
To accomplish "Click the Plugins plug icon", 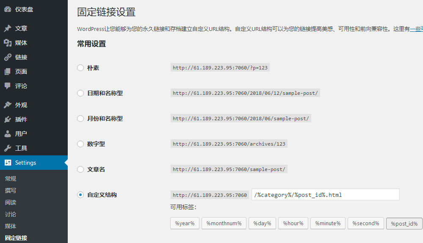I will coord(8,119).
